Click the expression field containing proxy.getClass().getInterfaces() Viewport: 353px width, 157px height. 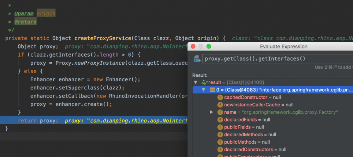(277, 59)
